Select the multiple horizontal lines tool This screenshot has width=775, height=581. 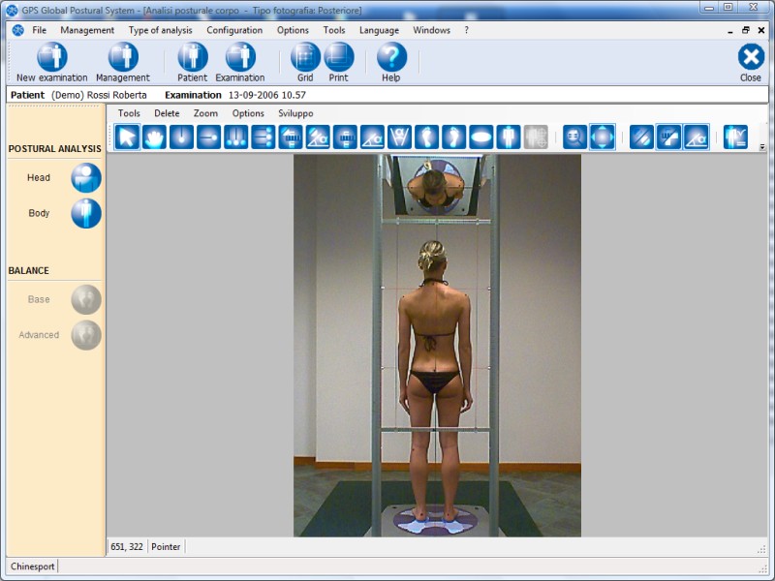coord(263,137)
